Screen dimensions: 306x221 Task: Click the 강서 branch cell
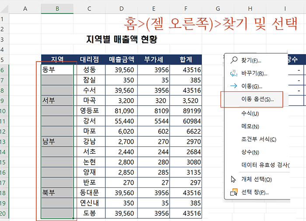pos(89,121)
